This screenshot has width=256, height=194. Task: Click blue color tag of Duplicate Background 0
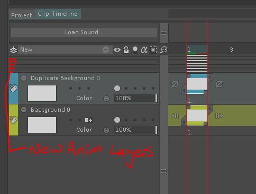(x=13, y=89)
